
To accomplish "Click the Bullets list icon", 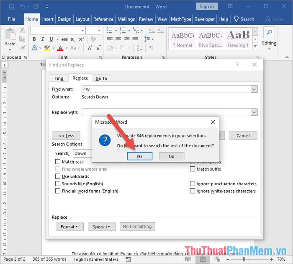I will pyautogui.click(x=110, y=30).
